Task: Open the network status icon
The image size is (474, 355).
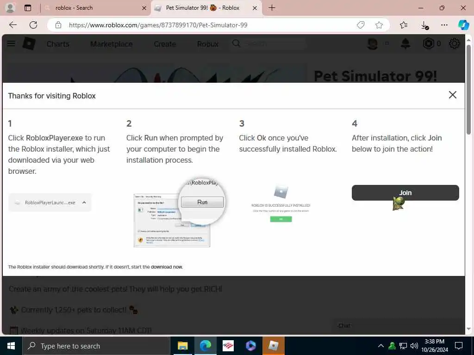Action: pyautogui.click(x=403, y=346)
